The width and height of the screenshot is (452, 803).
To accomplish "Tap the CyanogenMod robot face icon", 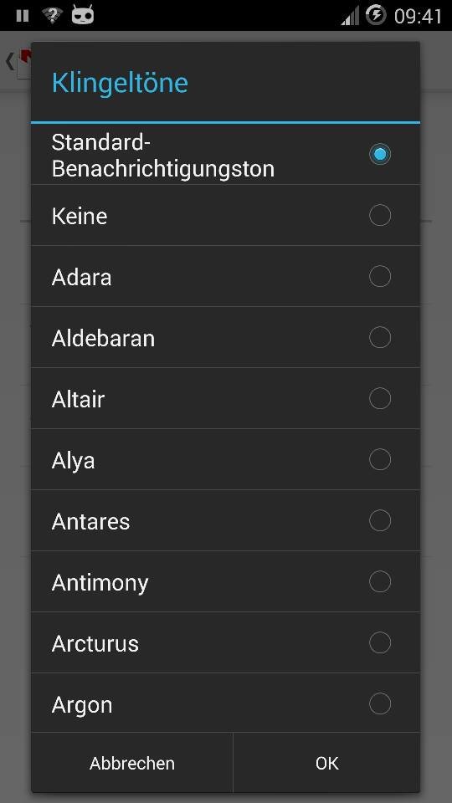I will point(83,15).
